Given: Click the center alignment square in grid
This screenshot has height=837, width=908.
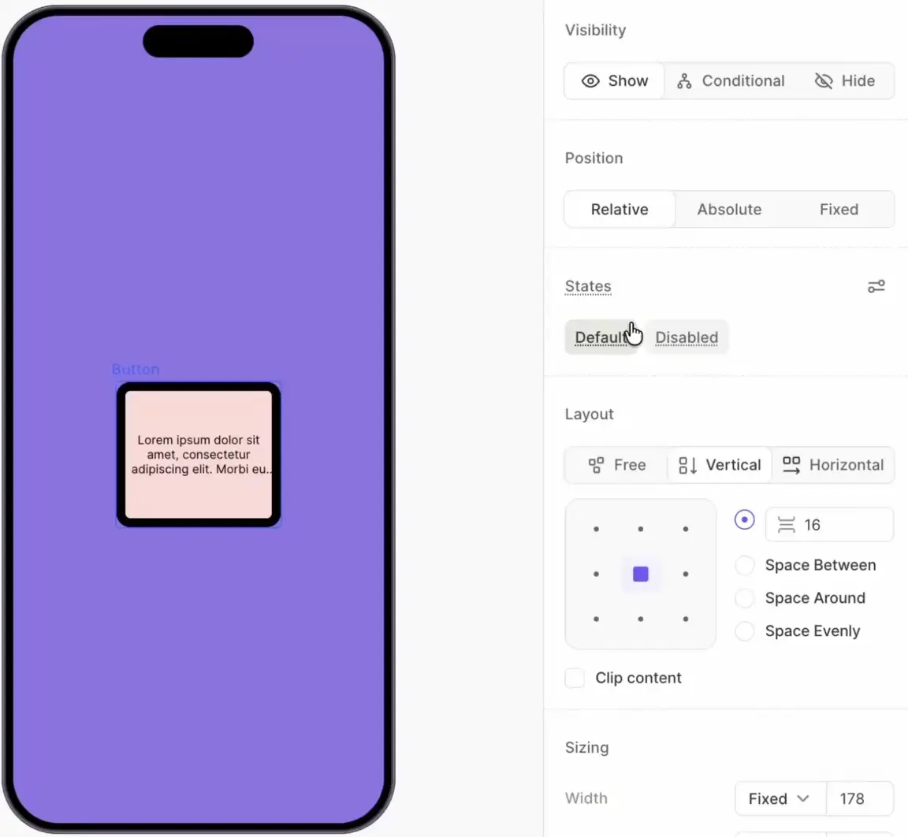Looking at the screenshot, I should pyautogui.click(x=641, y=575).
